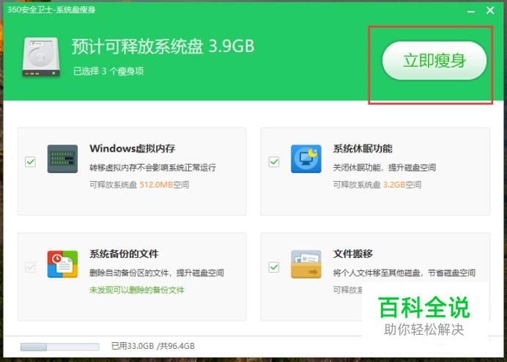Click the 512.0MB release size value
Screen dimensions: 507x362
(x=156, y=185)
